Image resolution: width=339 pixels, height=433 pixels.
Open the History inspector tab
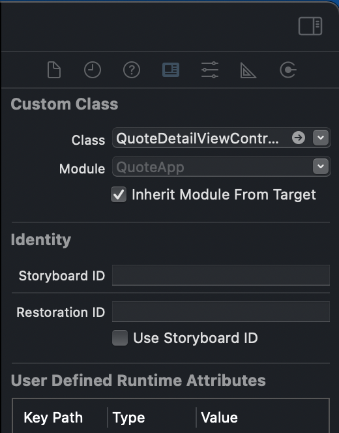[93, 70]
